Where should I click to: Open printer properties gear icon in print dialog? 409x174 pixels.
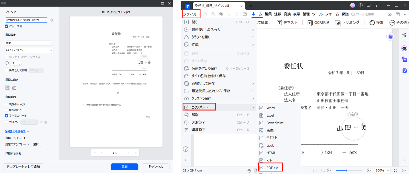51,20
